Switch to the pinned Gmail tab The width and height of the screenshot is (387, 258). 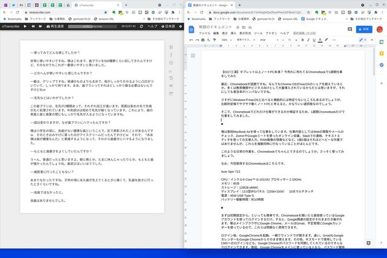coord(21,5)
